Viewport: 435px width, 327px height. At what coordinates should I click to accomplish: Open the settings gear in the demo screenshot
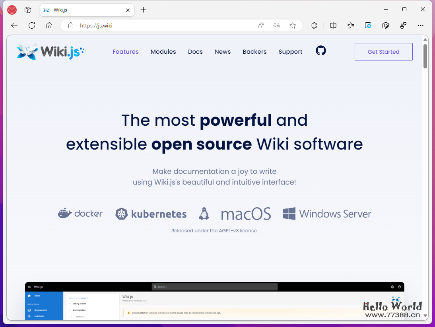392,286
